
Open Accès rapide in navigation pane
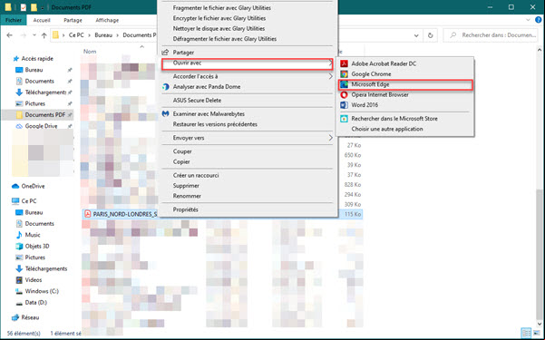point(37,58)
